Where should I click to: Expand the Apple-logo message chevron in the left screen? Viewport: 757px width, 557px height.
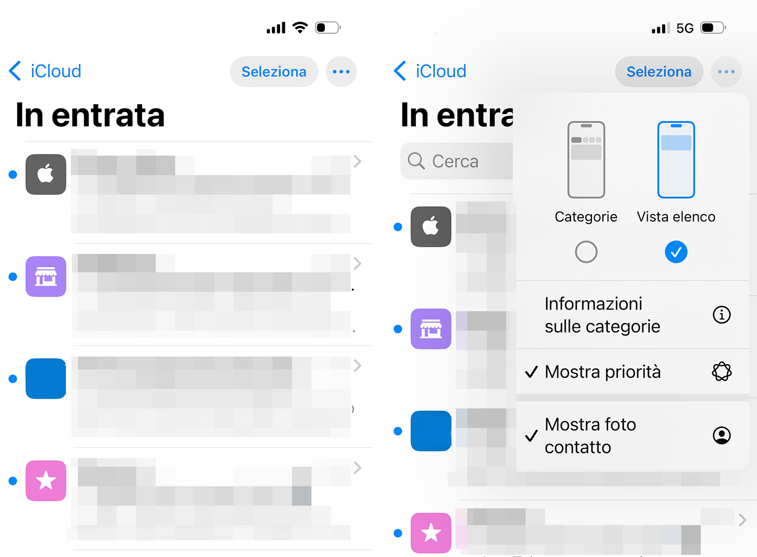point(357,161)
